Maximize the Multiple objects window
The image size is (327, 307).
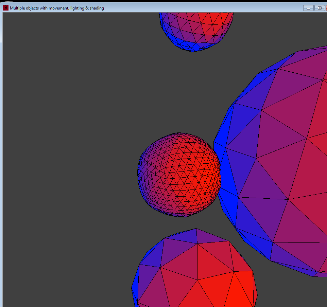pos(320,8)
